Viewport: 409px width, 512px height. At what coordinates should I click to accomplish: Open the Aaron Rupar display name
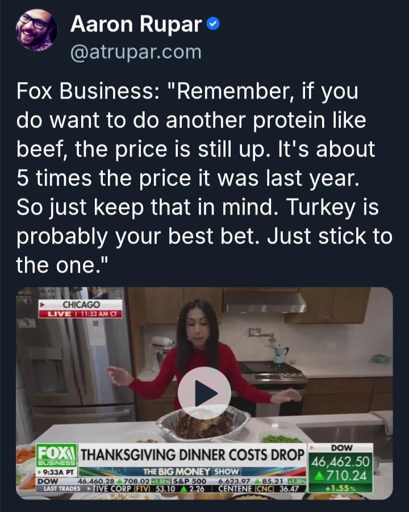(x=136, y=24)
